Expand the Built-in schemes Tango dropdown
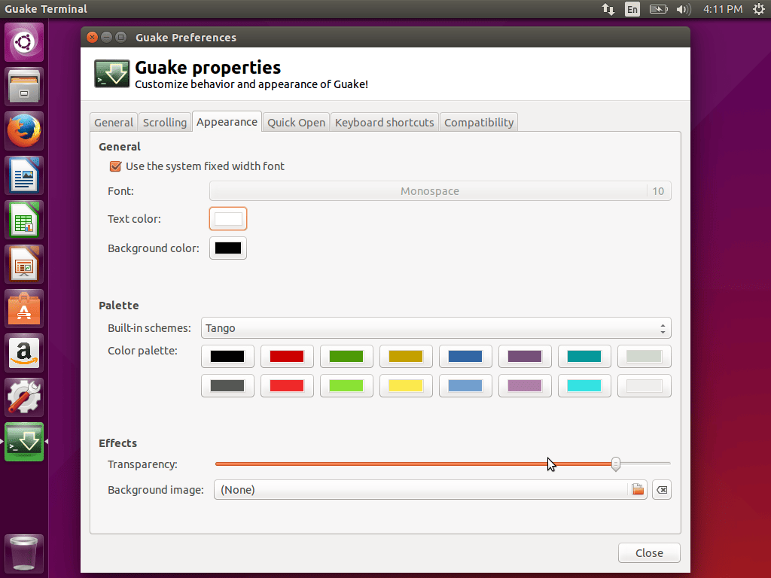This screenshot has width=771, height=578. (436, 328)
